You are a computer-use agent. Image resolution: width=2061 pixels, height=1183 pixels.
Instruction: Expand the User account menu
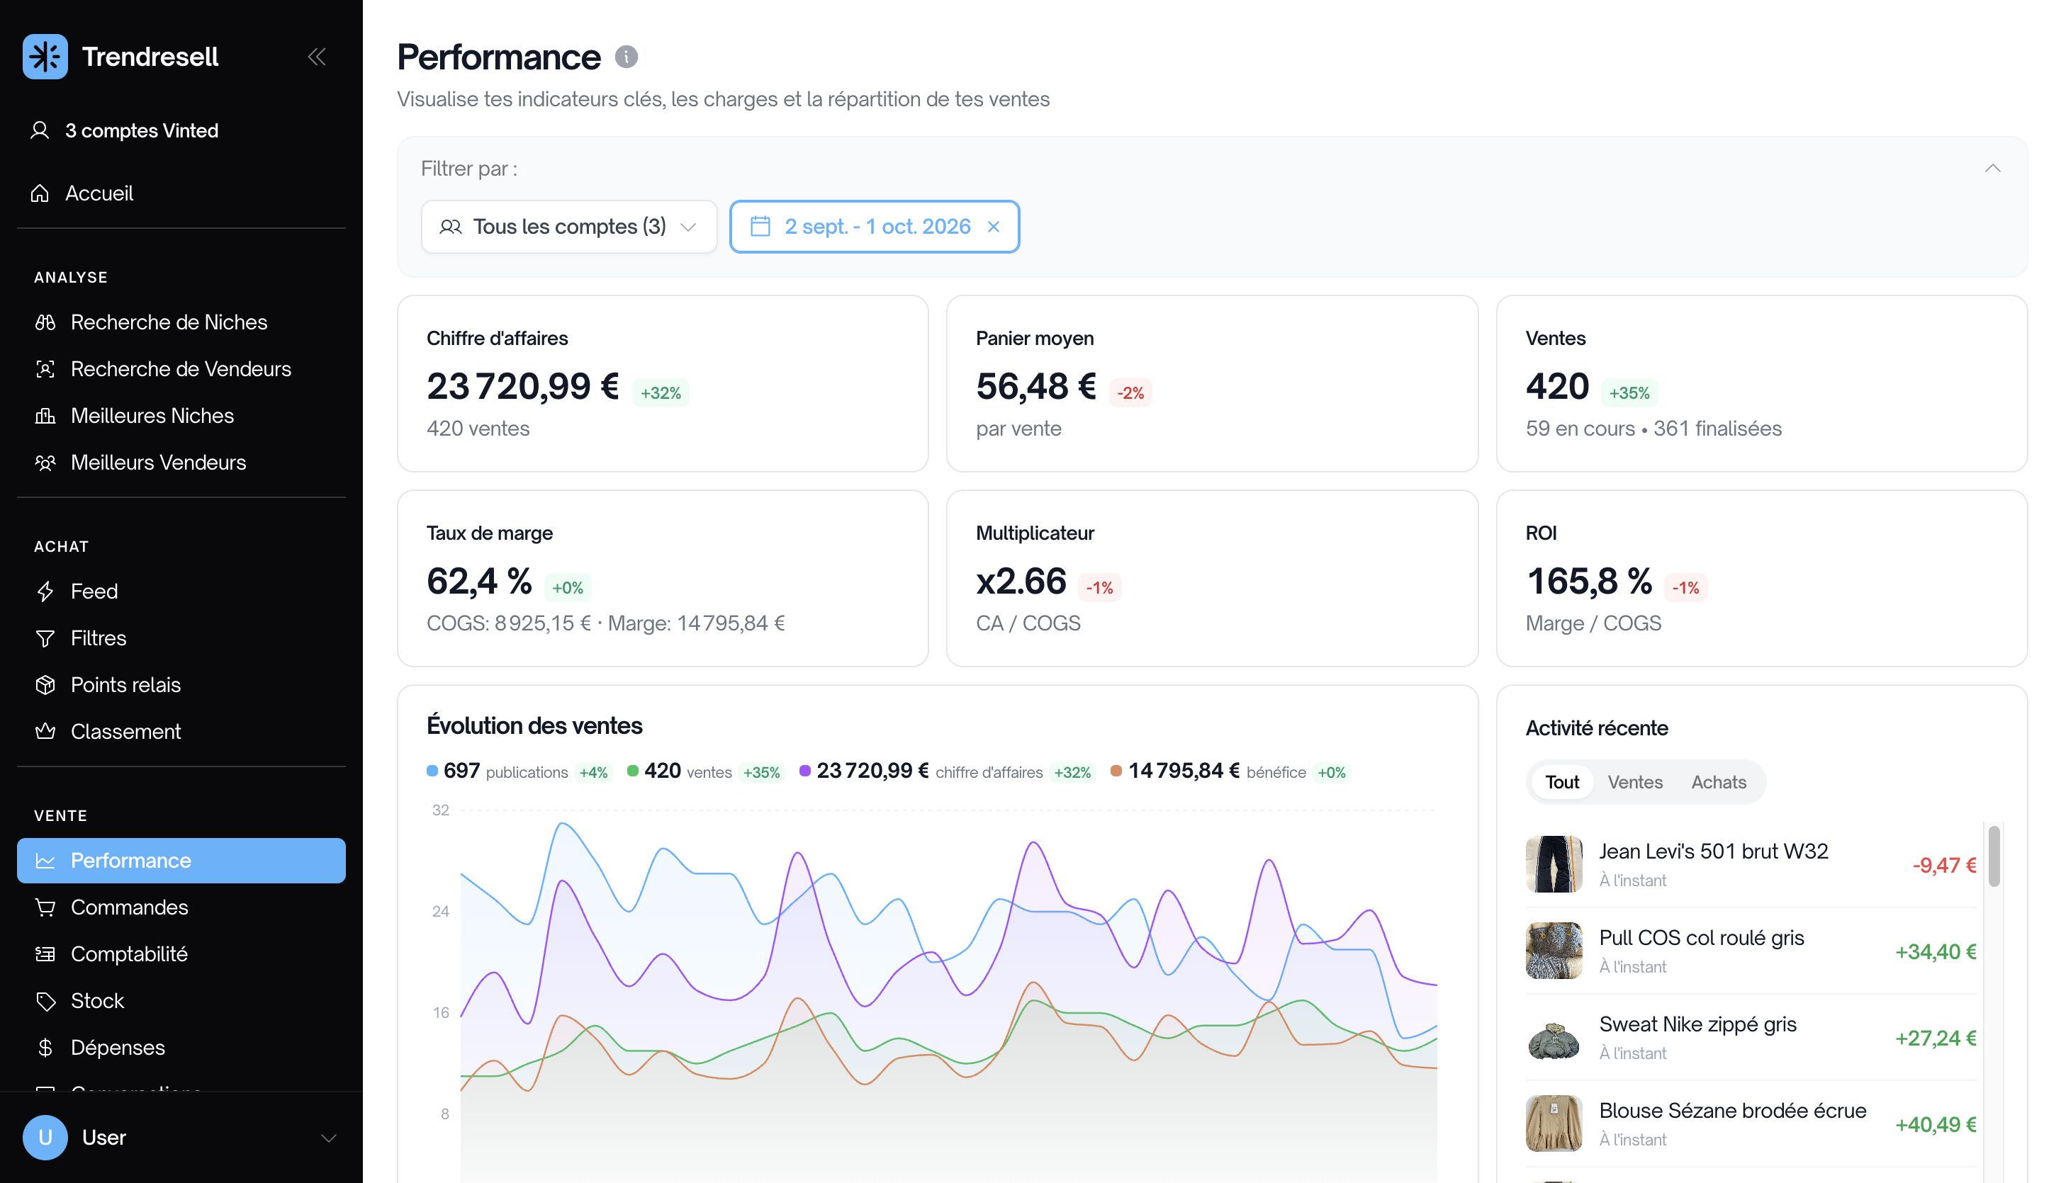[328, 1138]
